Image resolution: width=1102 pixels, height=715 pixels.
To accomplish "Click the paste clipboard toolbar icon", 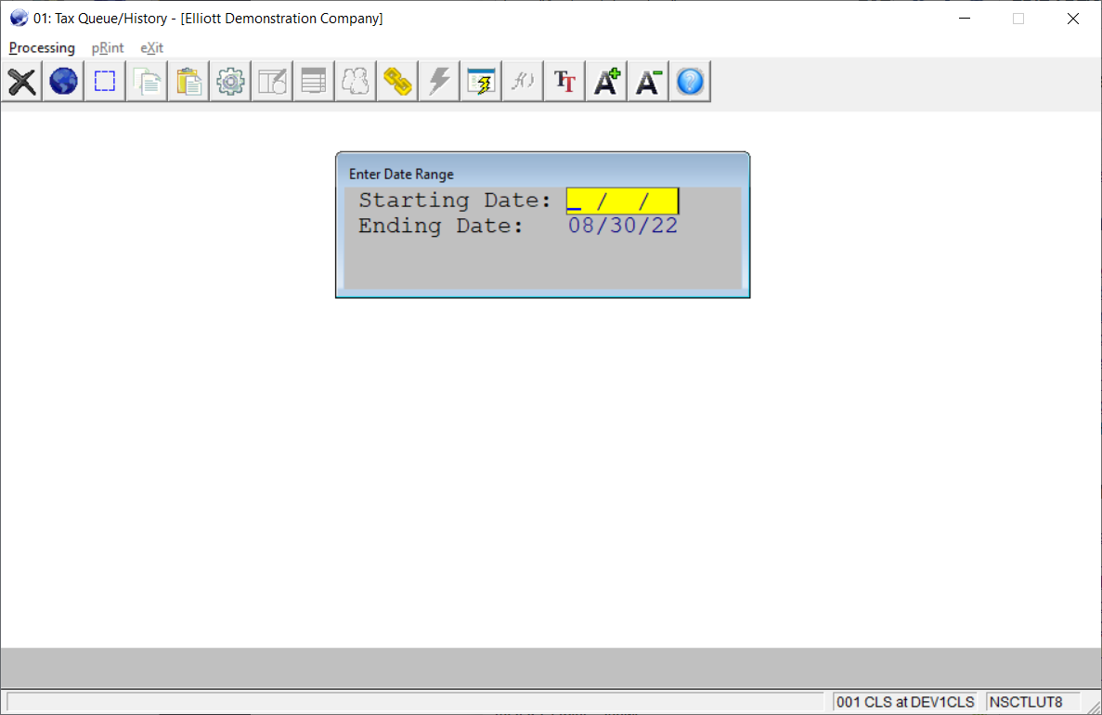I will [x=188, y=82].
